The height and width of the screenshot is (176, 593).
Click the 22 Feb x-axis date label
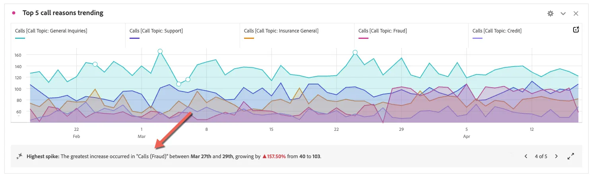tap(76, 132)
